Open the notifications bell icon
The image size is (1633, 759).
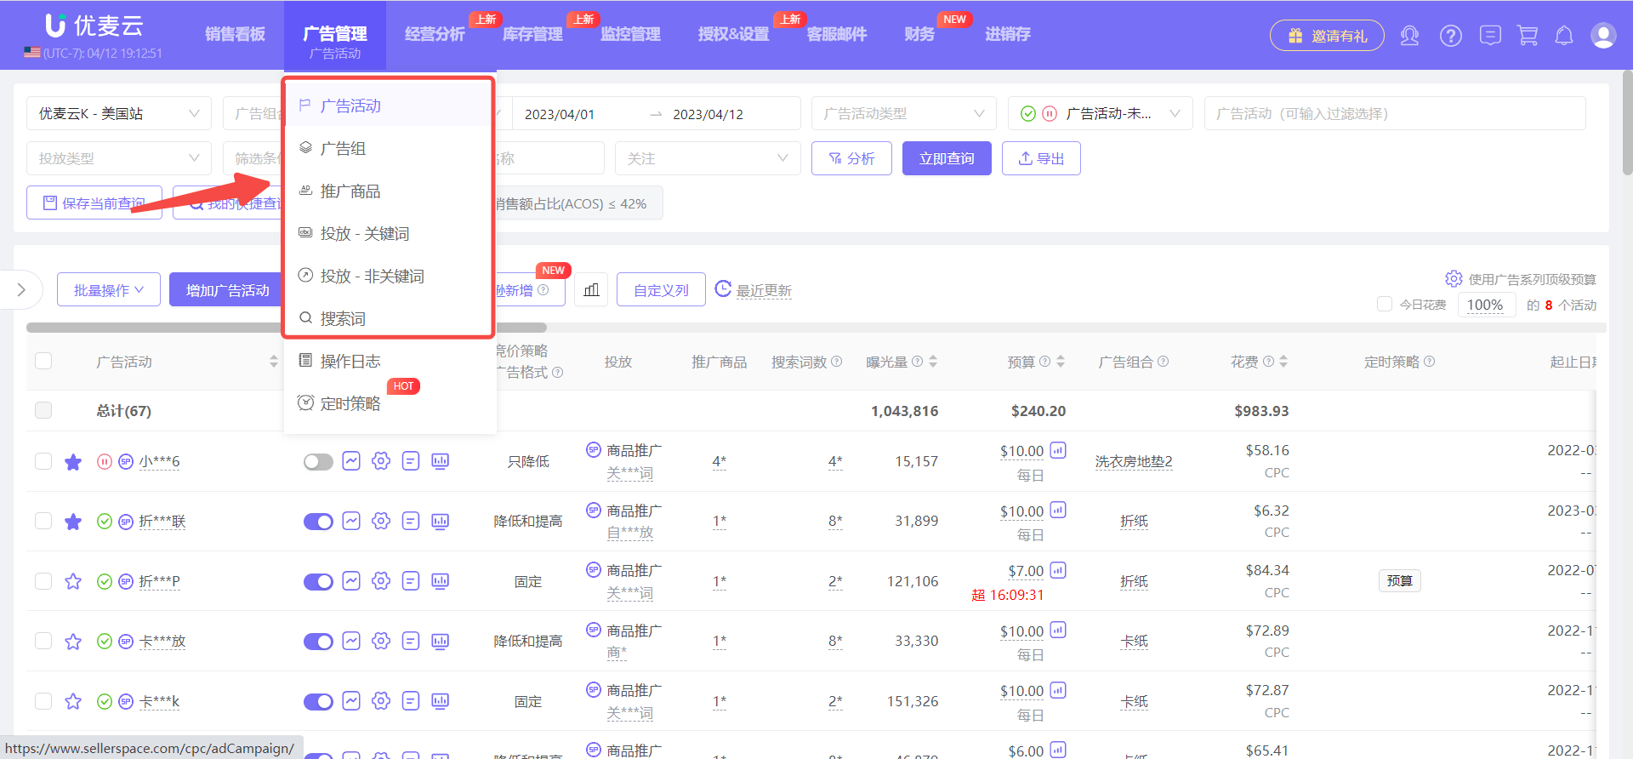[1564, 36]
